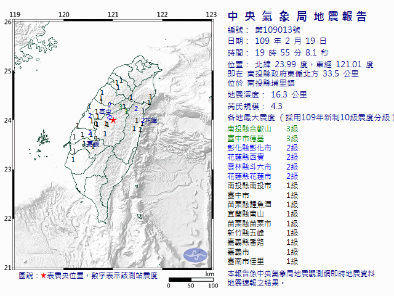This screenshot has width=394, height=296.
Task: Click the 嘉義縣番路 1級 row
Action: click(263, 242)
